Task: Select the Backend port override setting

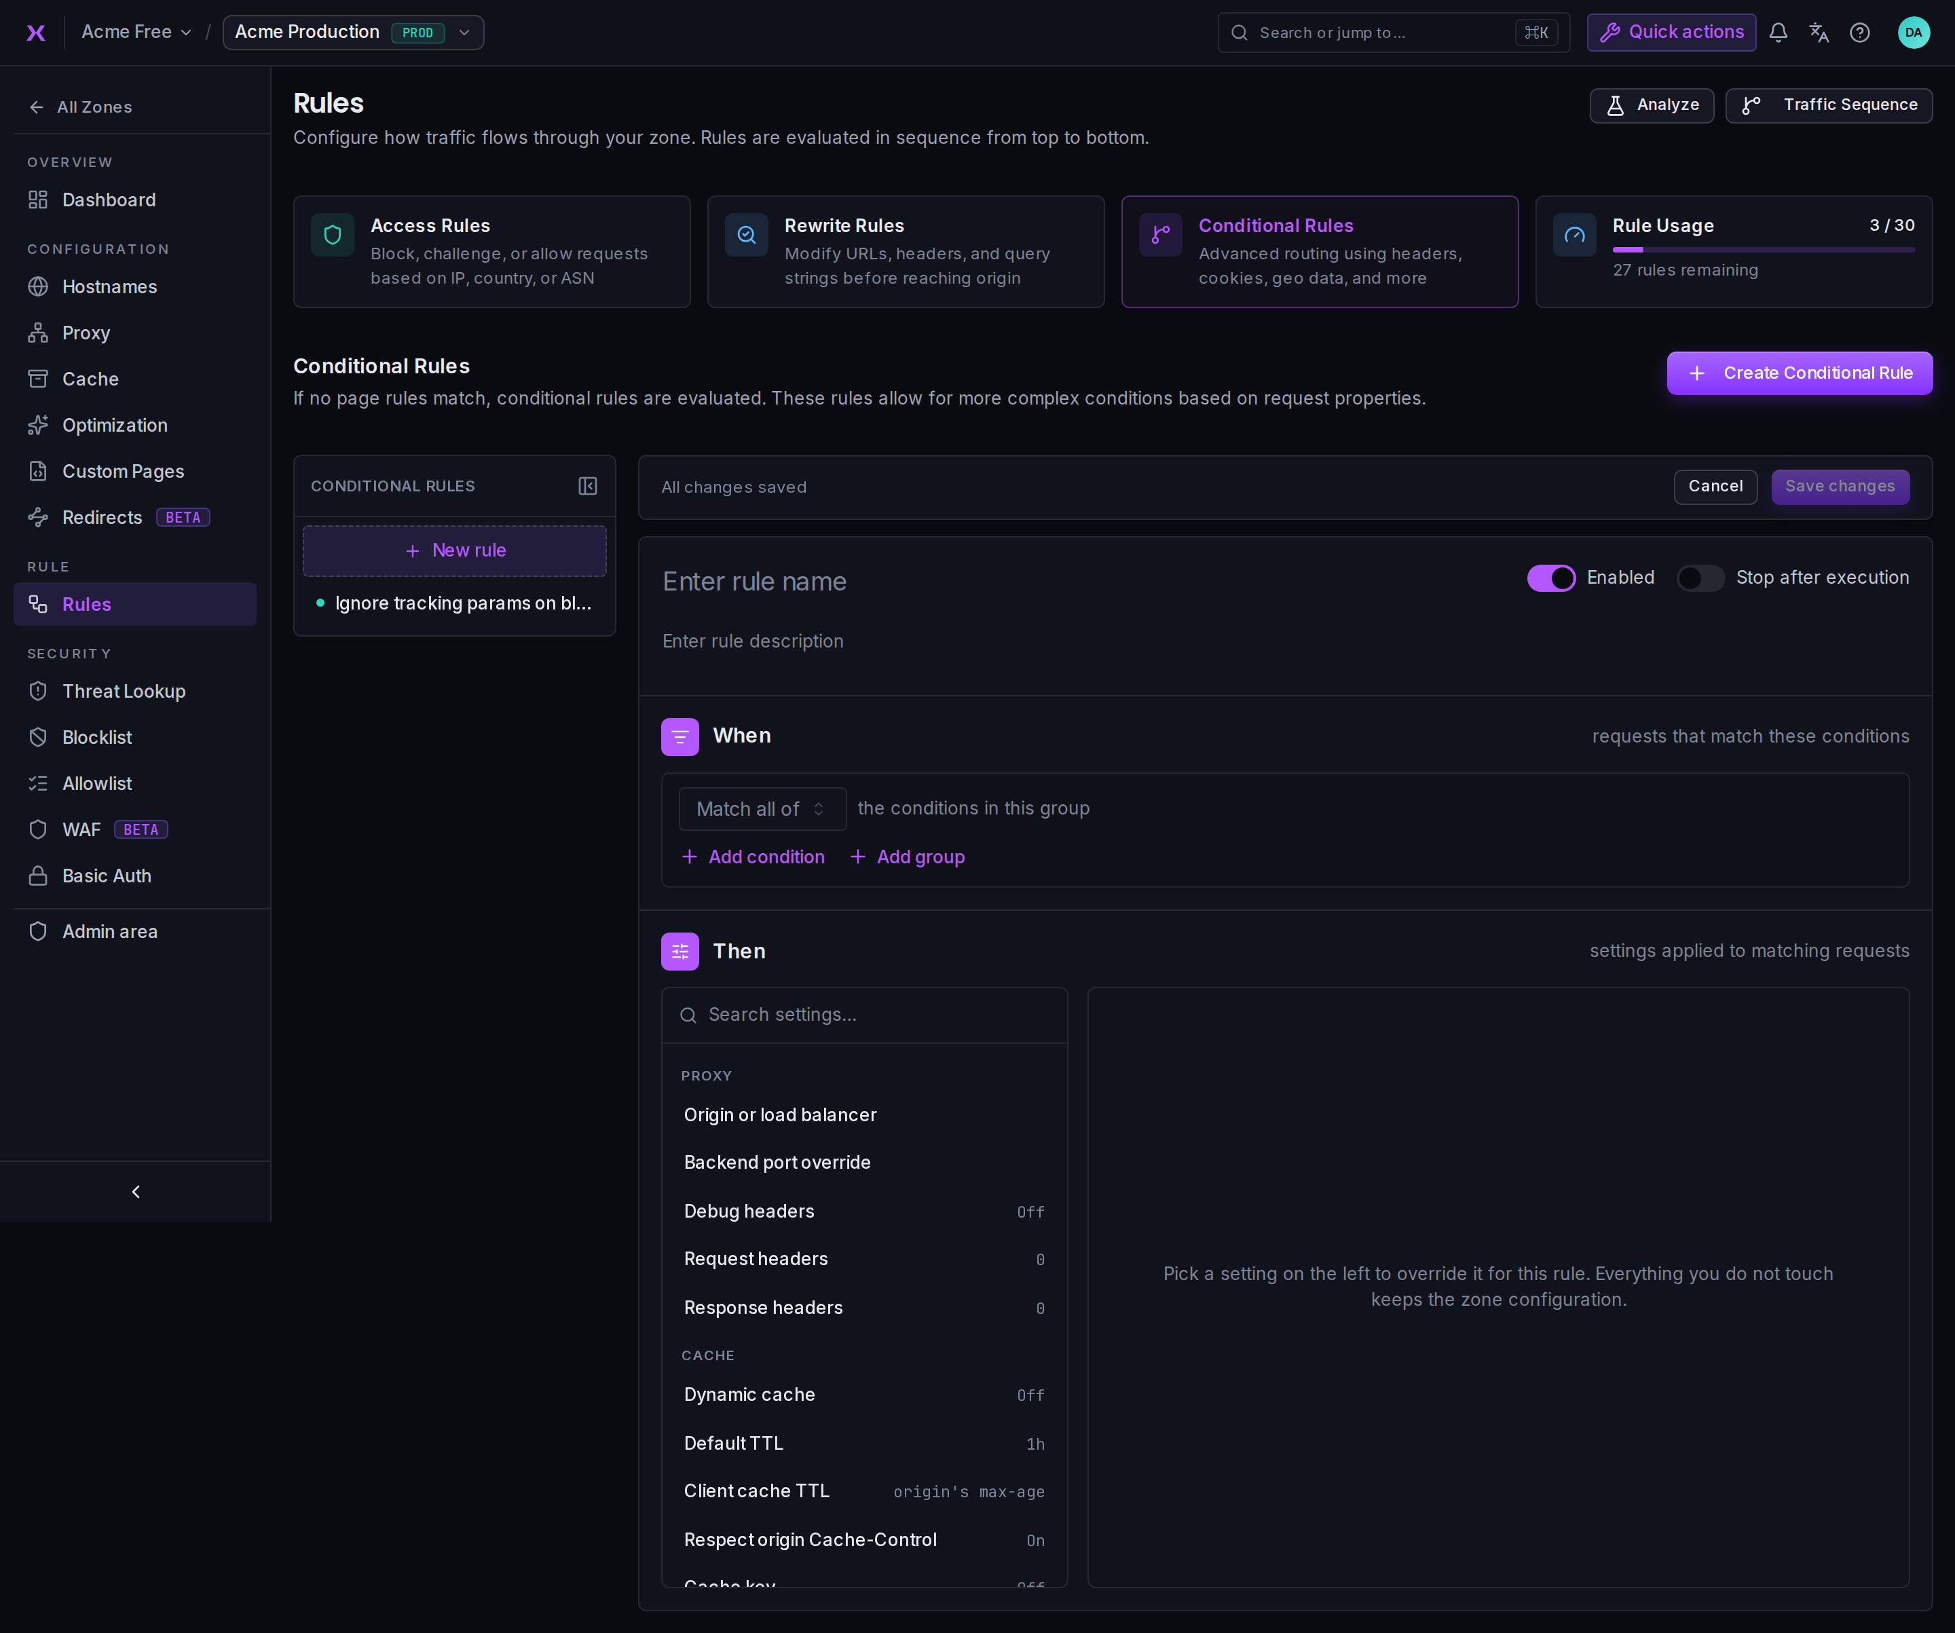Action: 864,1163
